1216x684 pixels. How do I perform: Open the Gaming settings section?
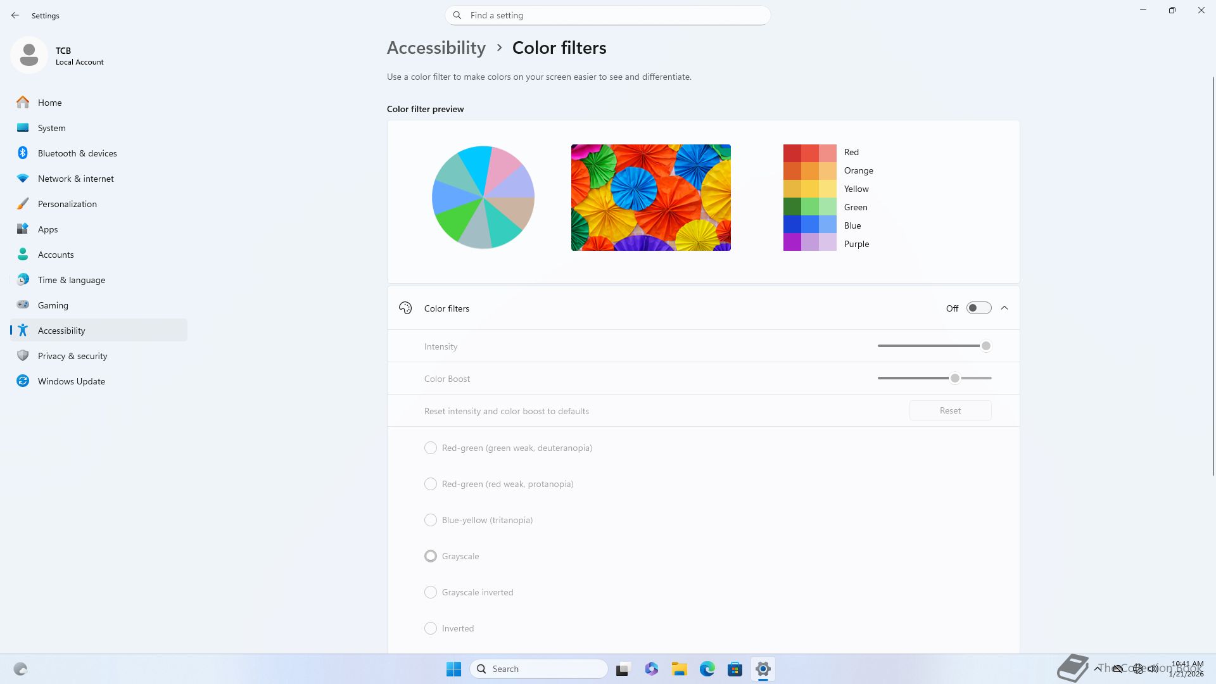click(53, 305)
